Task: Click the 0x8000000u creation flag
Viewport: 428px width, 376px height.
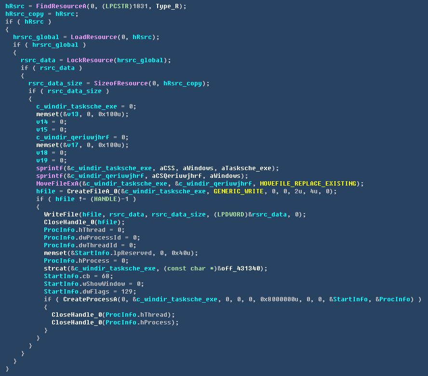Action: [x=279, y=299]
